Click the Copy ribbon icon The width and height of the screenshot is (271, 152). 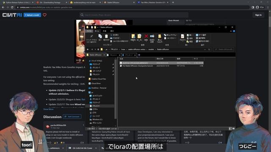(x=100, y=38)
